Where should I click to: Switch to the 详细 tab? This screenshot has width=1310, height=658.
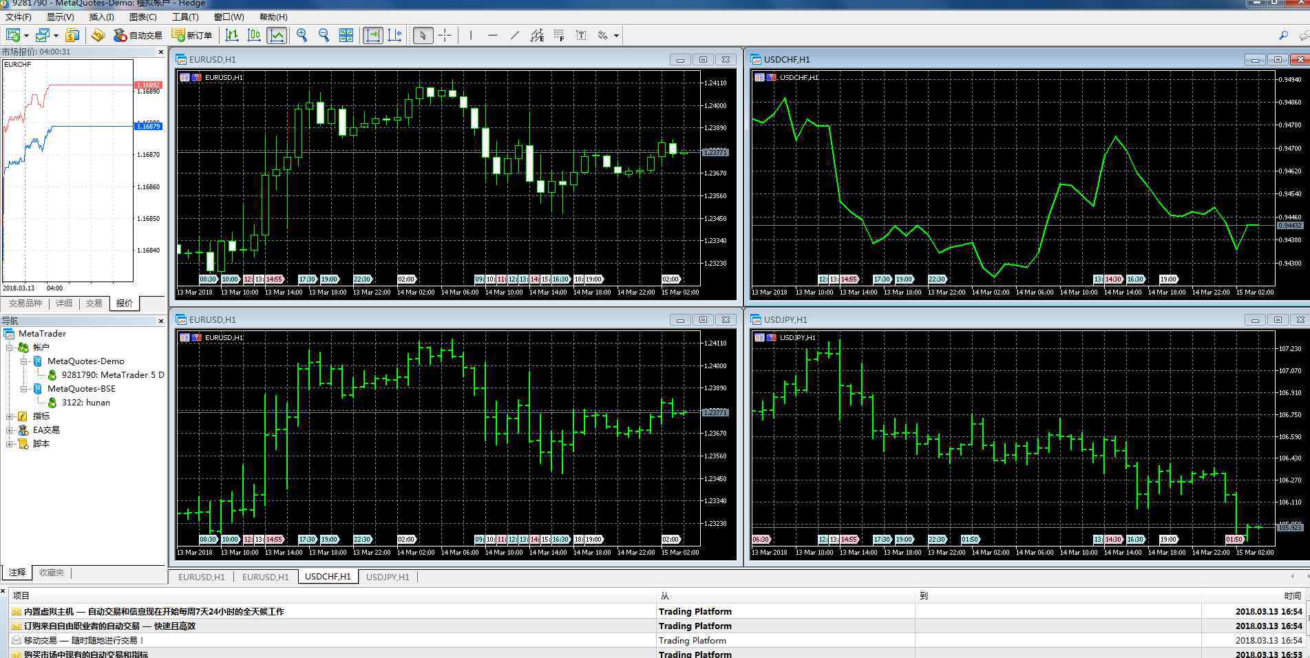click(x=64, y=304)
